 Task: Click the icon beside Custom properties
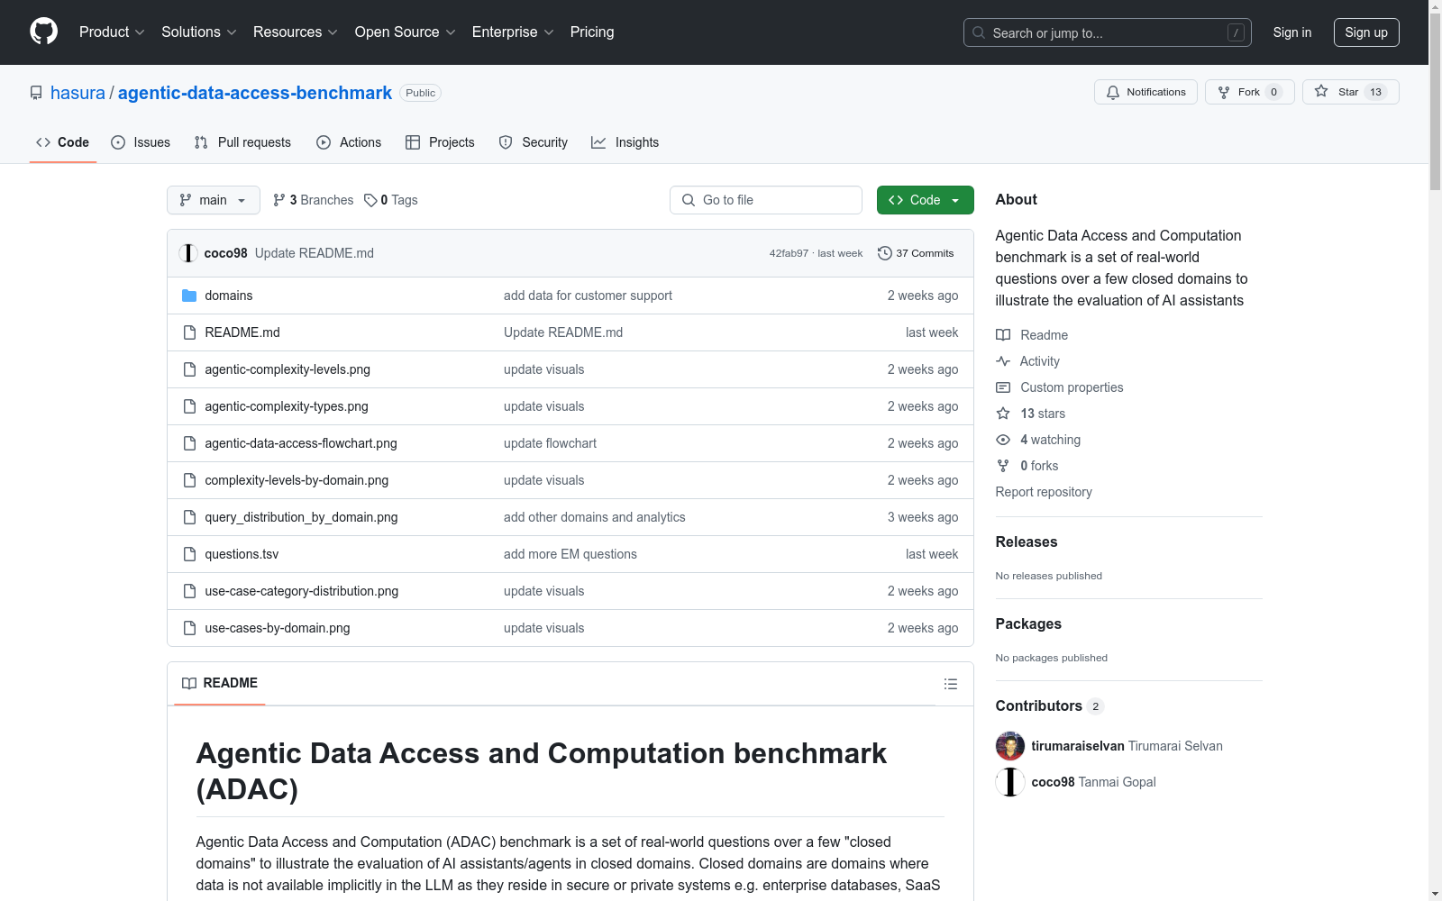[x=1003, y=387]
